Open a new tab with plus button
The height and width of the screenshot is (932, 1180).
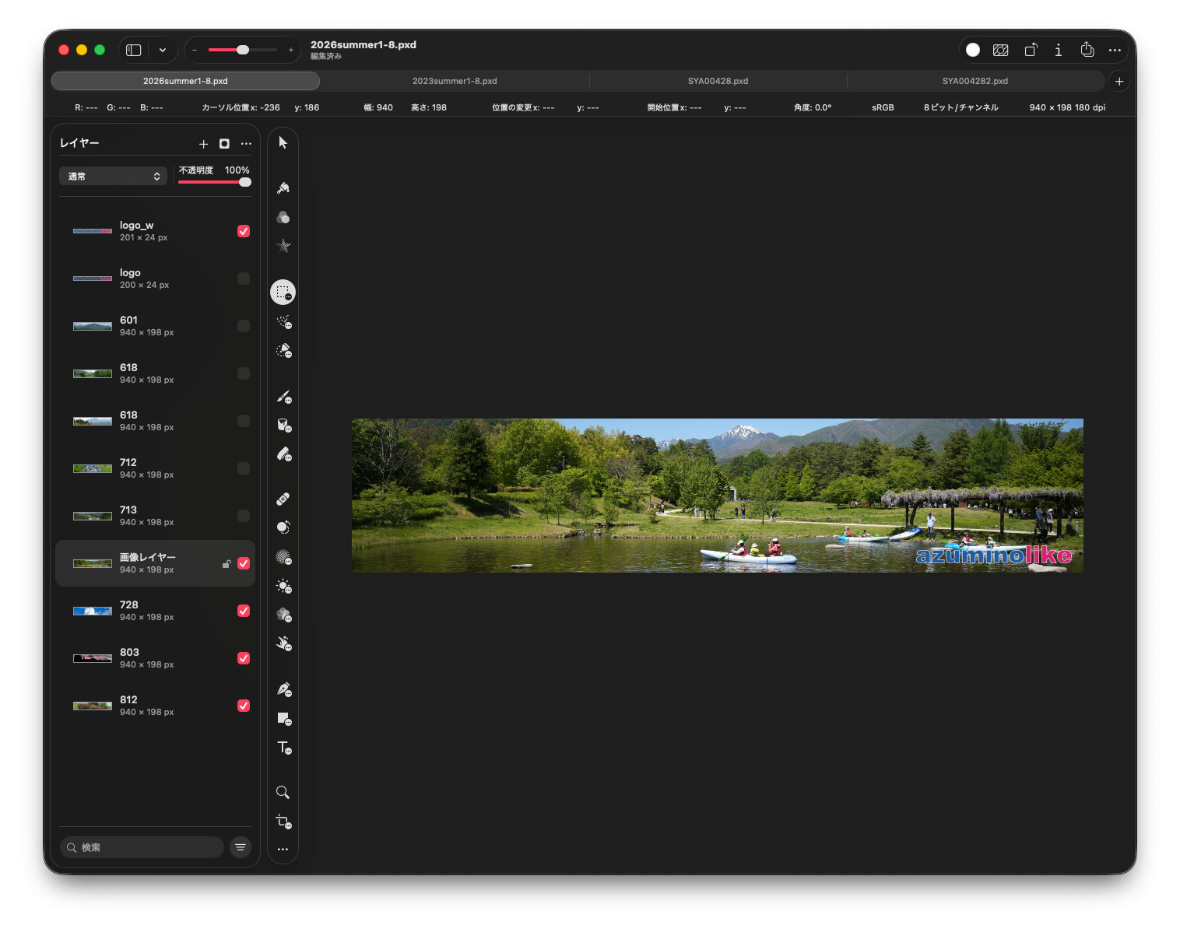tap(1119, 81)
